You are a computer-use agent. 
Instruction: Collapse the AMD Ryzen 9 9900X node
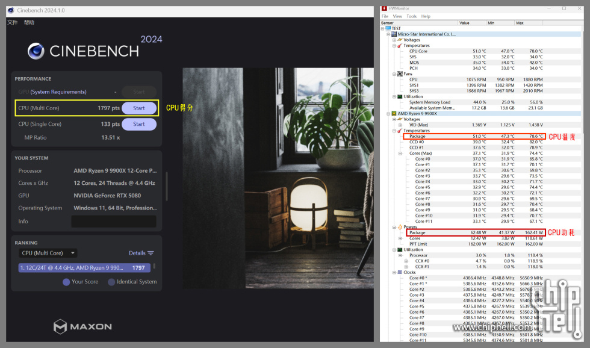[388, 113]
